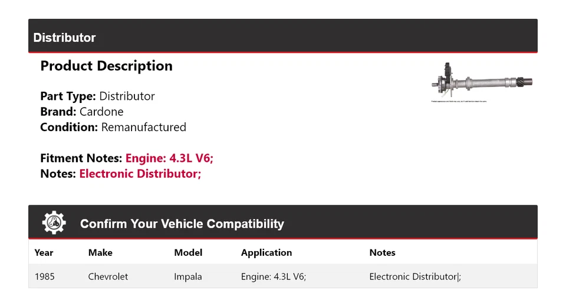The image size is (566, 307).
Task: Click the Notes column header in table
Action: (x=382, y=252)
